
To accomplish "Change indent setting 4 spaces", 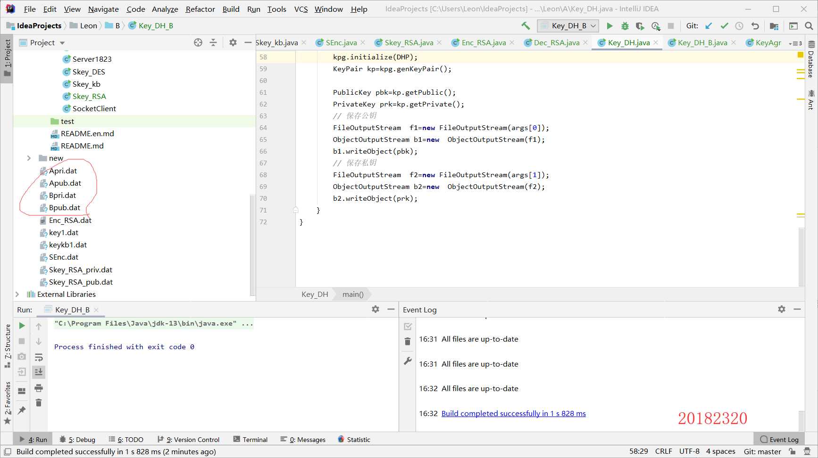I will [x=720, y=451].
